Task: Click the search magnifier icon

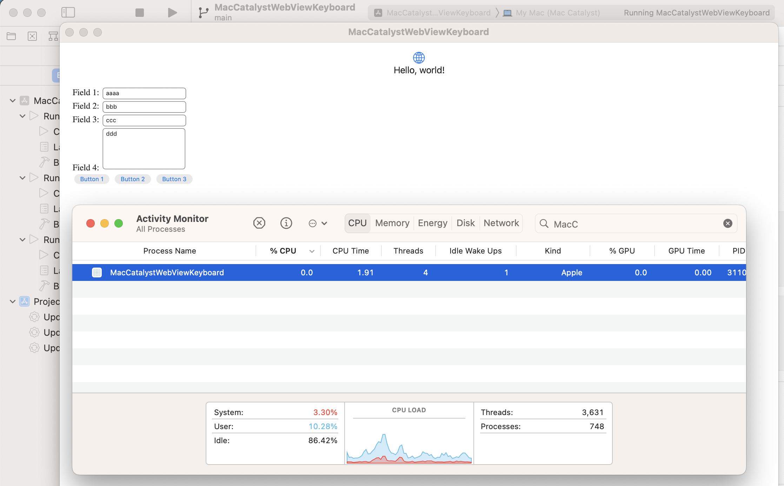Action: (544, 223)
